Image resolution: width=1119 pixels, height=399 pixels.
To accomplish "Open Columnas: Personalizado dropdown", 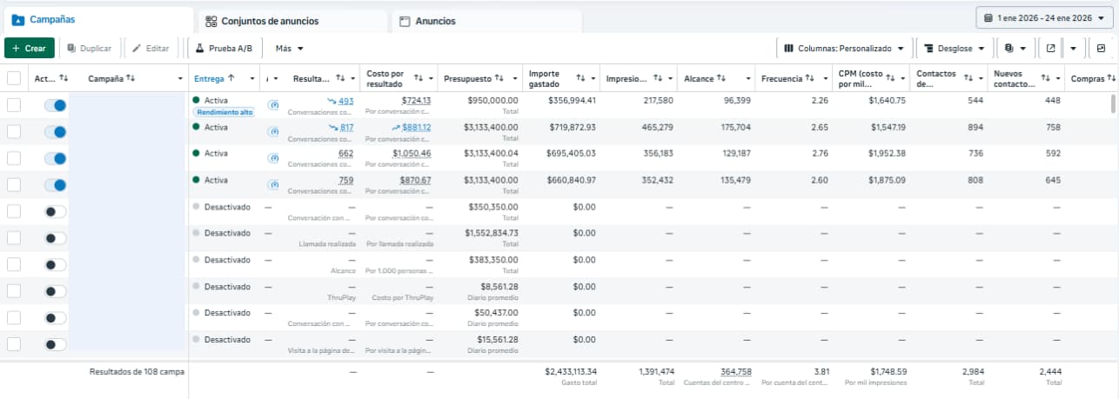I will pyautogui.click(x=843, y=49).
